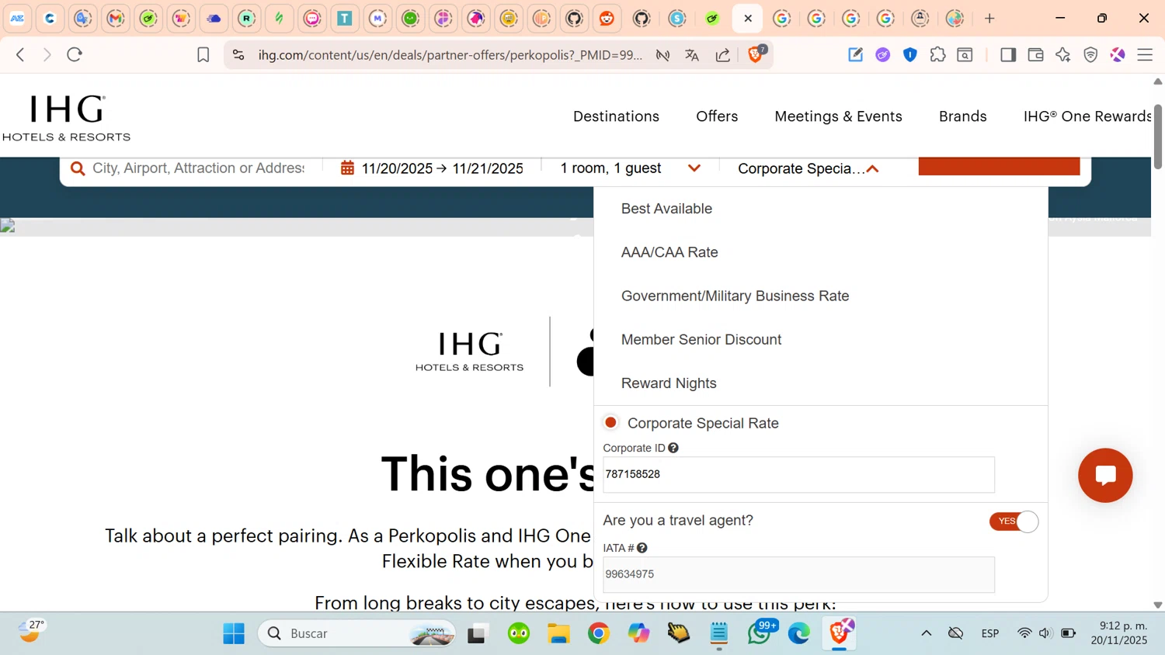Open WhatsApp from the taskbar

coord(760,633)
